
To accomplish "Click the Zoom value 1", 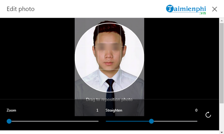I will [97, 110].
